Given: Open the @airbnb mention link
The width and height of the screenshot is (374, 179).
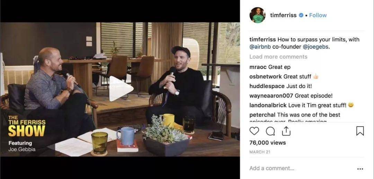Looking at the screenshot, I should point(260,47).
